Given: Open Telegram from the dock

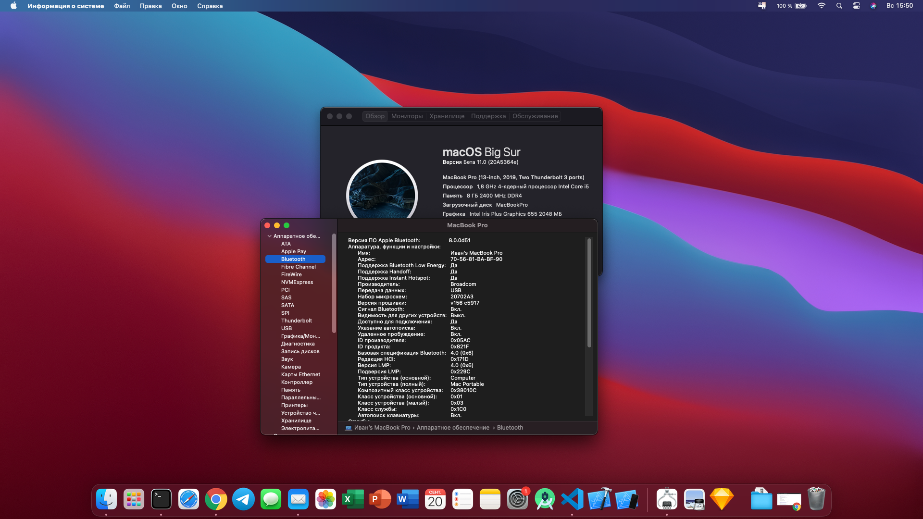Looking at the screenshot, I should pos(243,500).
